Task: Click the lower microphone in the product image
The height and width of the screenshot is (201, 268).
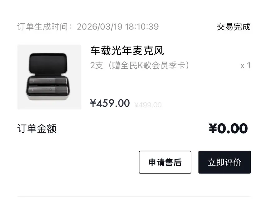Action: (x=48, y=90)
